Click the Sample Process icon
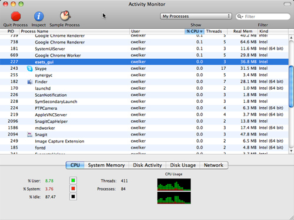 pos(65,16)
